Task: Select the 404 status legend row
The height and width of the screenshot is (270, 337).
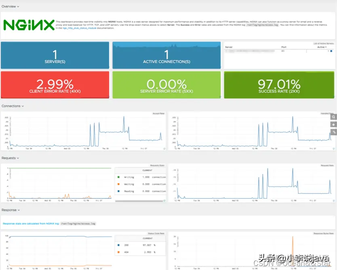Action: pos(140,252)
